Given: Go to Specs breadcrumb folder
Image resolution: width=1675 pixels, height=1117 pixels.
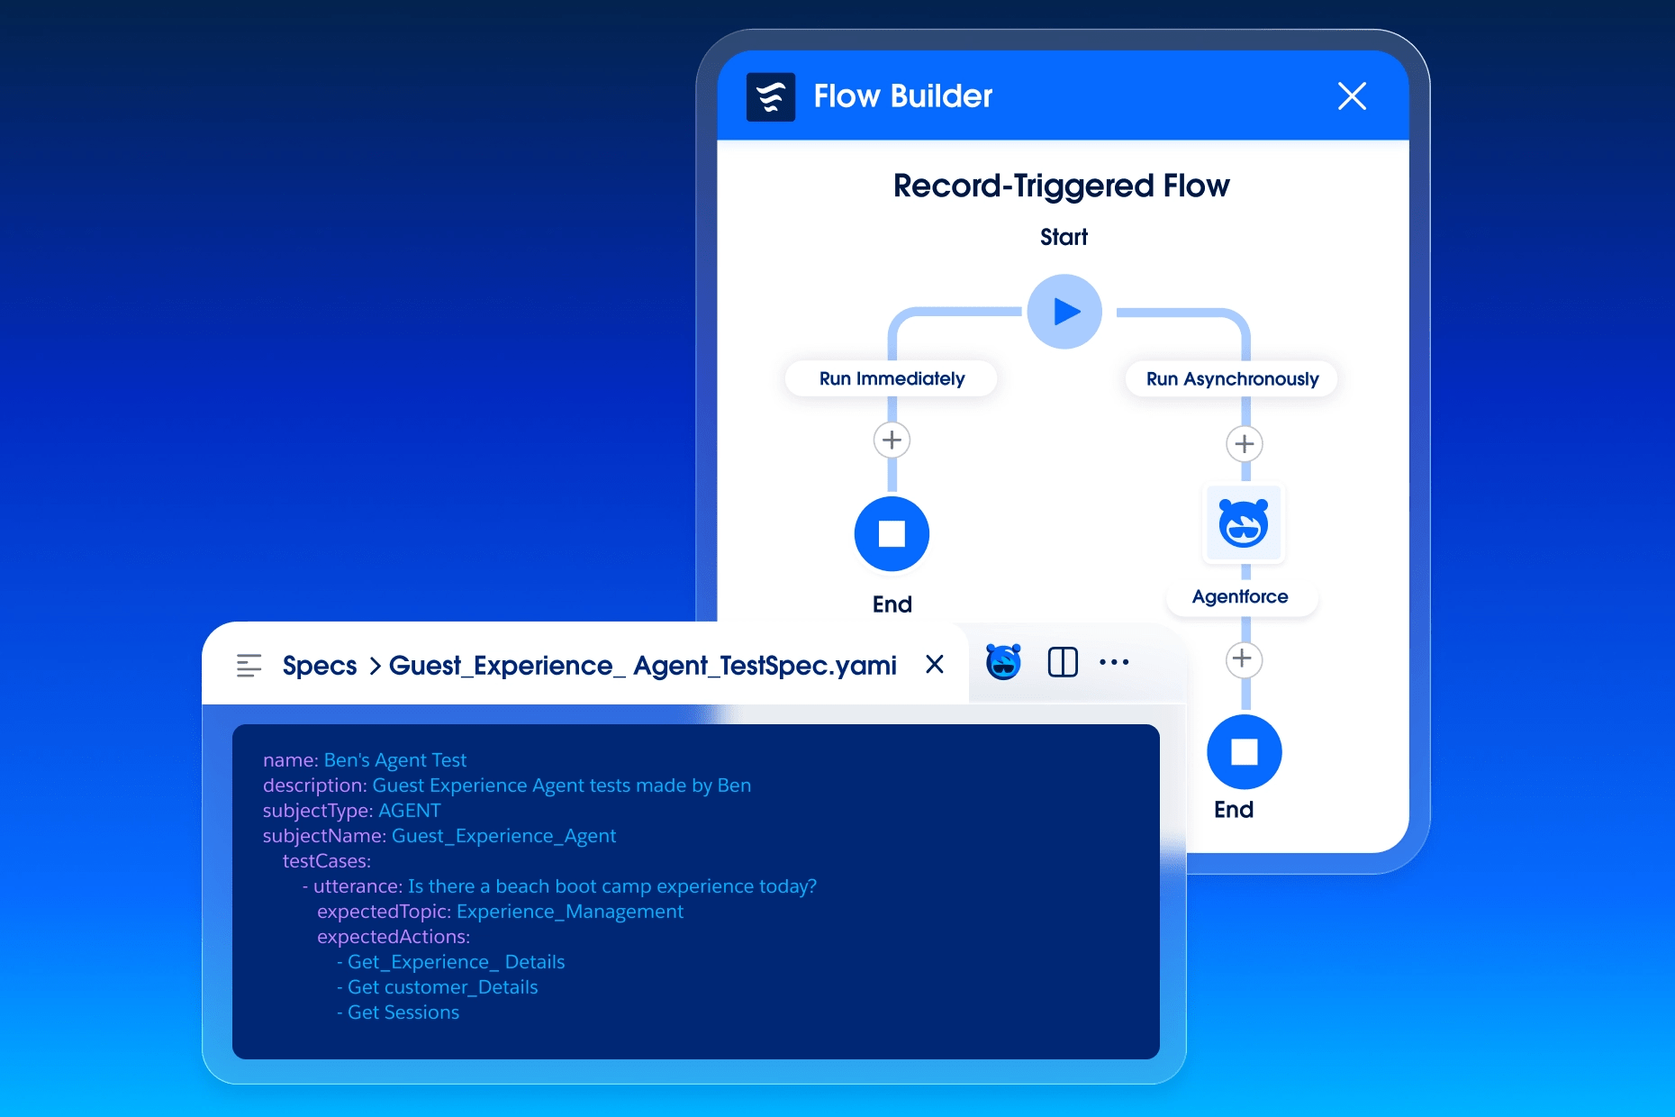Looking at the screenshot, I should [320, 666].
